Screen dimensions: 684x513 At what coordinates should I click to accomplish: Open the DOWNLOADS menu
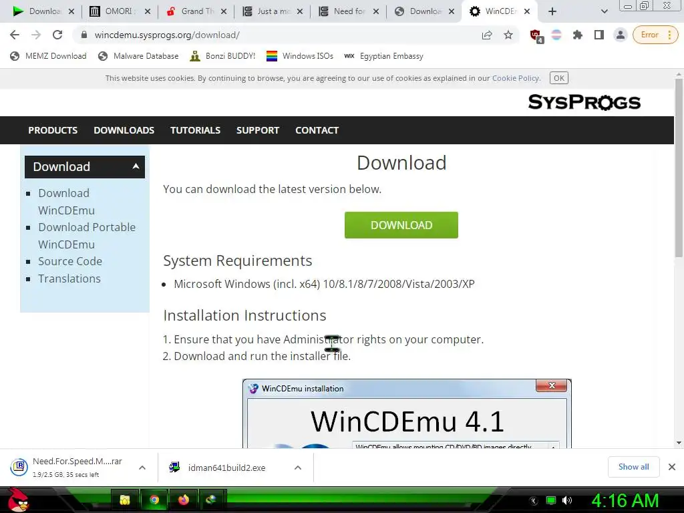click(x=124, y=130)
